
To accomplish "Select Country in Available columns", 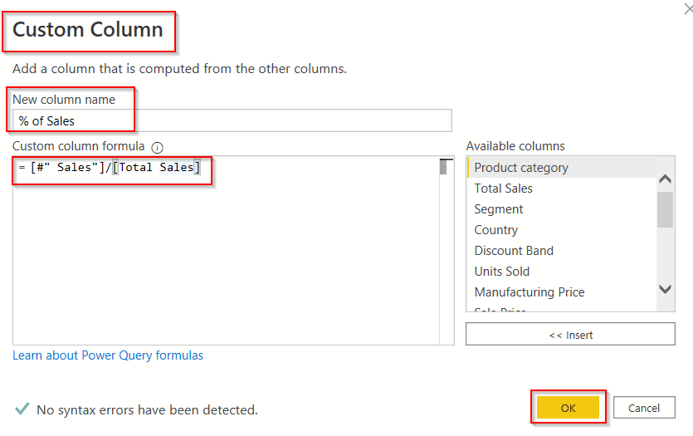I will point(562,230).
